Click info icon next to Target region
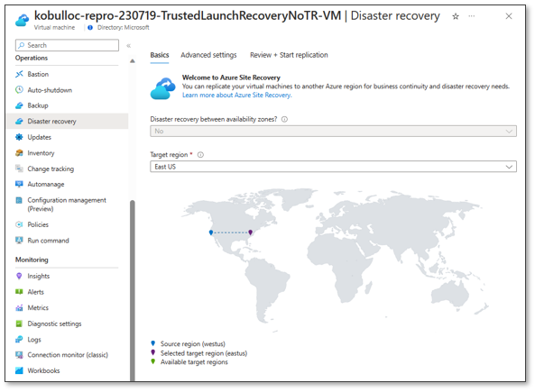 coord(200,155)
